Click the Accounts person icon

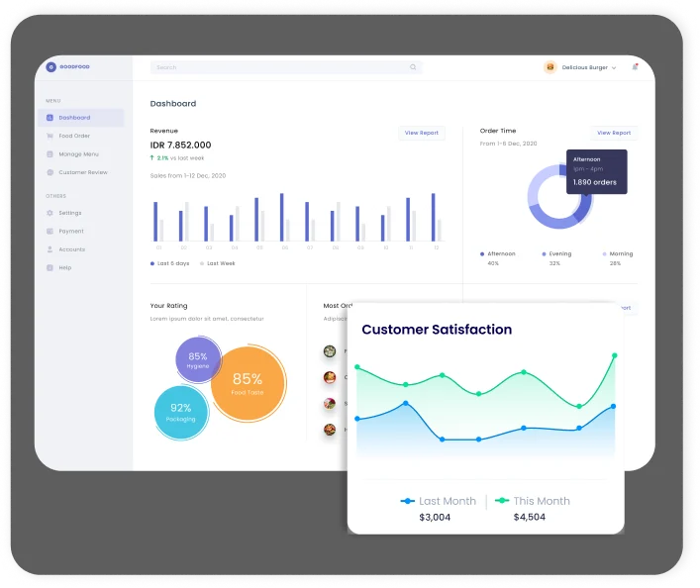[50, 249]
